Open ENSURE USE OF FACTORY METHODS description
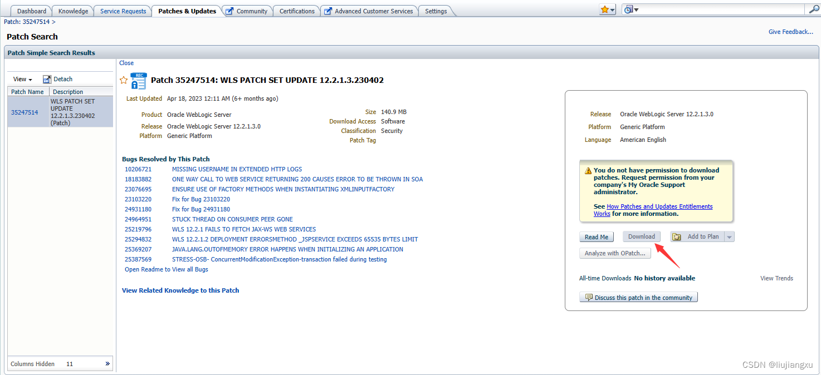The image size is (821, 375). coord(283,189)
